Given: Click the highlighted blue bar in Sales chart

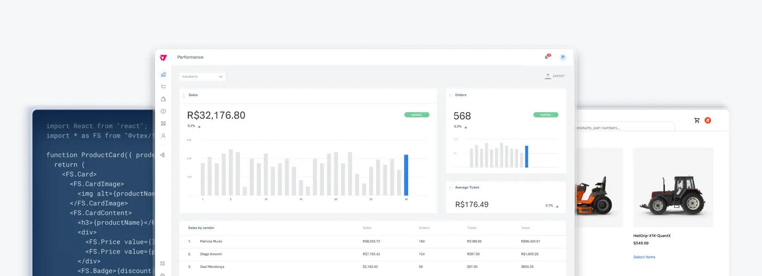Looking at the screenshot, I should click(406, 175).
